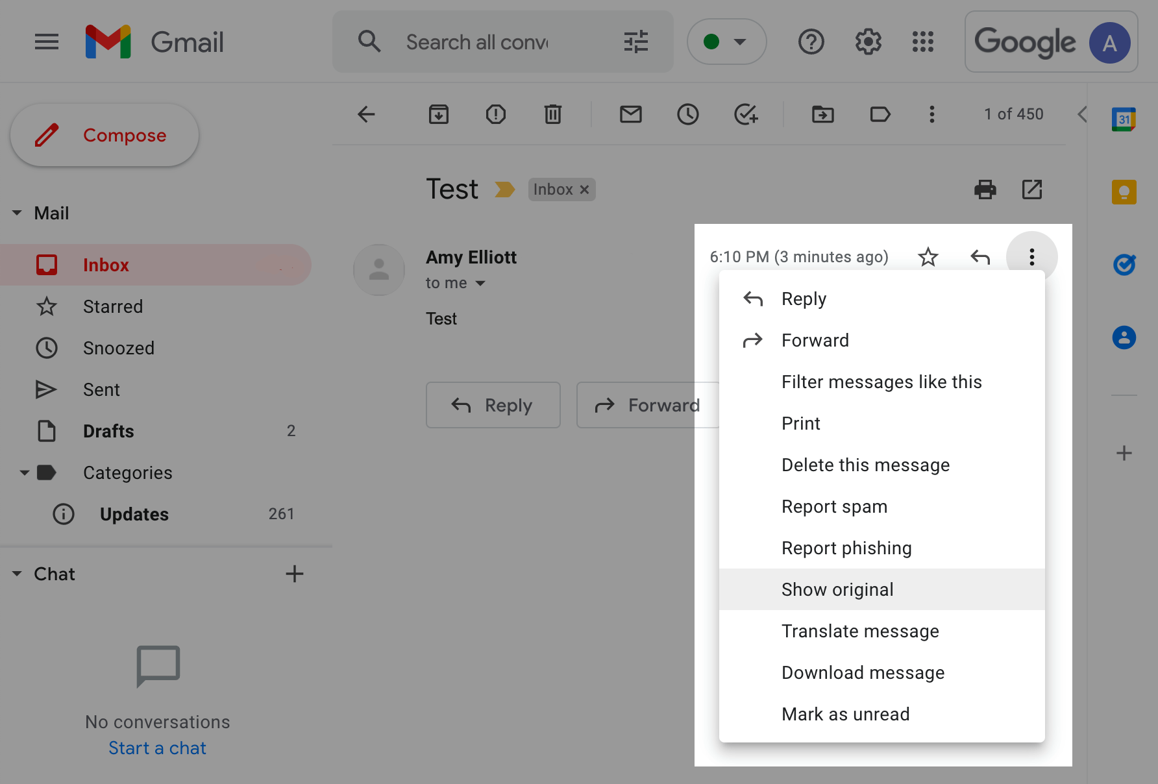Open search filter options icon
Image resolution: width=1158 pixels, height=784 pixels.
(x=635, y=42)
